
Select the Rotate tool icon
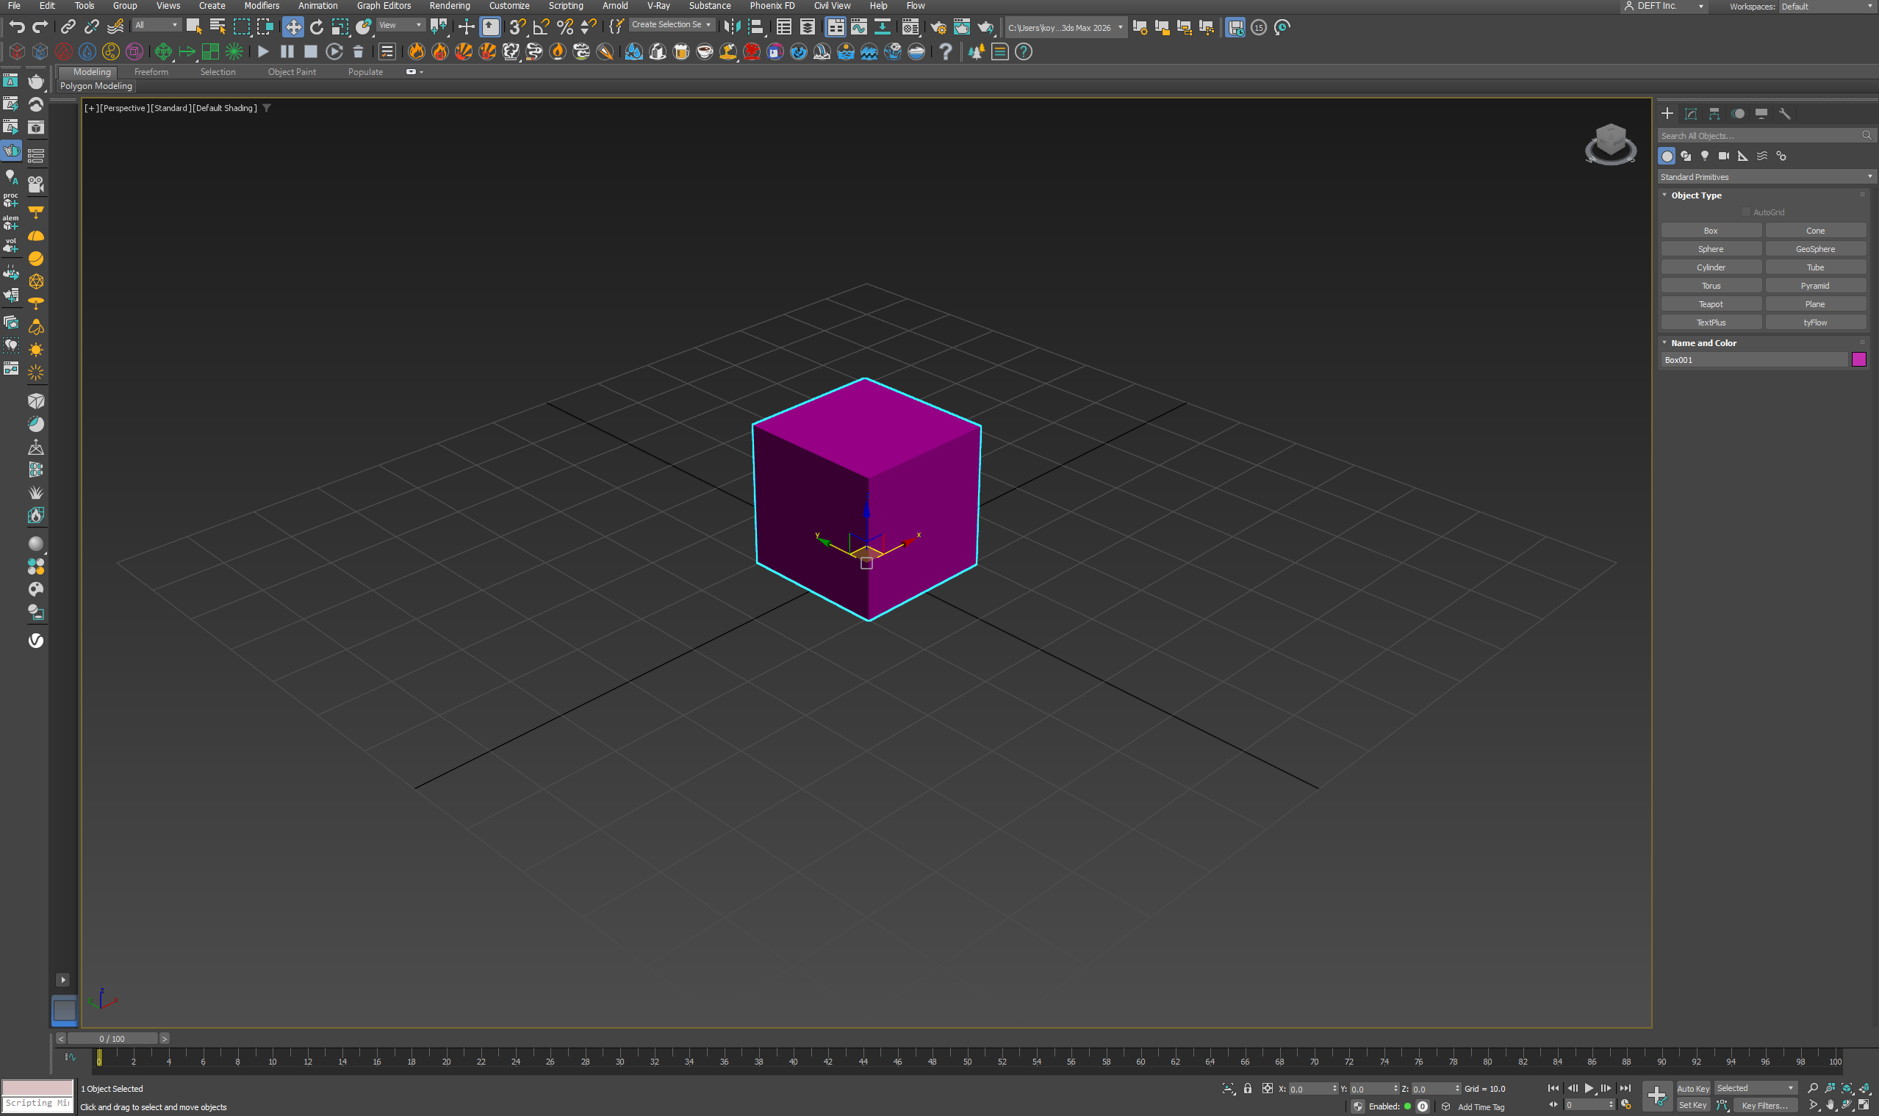tap(317, 28)
